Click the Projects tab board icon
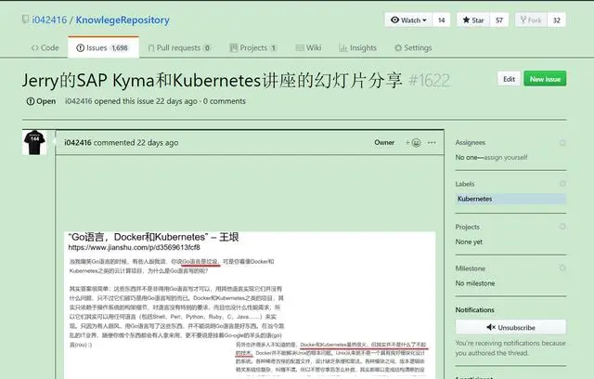 [234, 47]
